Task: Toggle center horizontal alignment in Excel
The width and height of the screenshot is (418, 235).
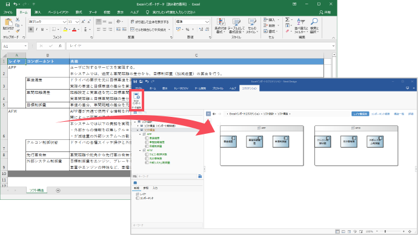Action: (x=104, y=29)
